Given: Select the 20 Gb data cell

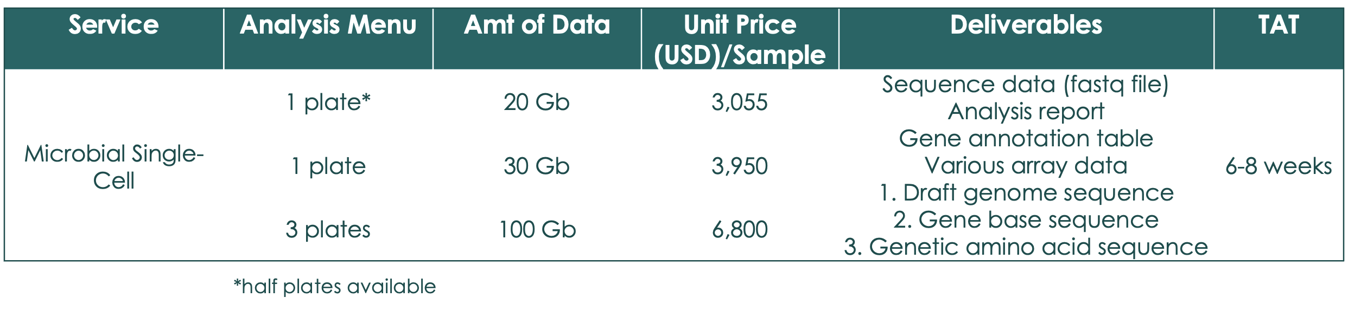Looking at the screenshot, I should [536, 102].
